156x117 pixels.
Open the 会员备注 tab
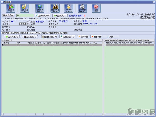25,33
